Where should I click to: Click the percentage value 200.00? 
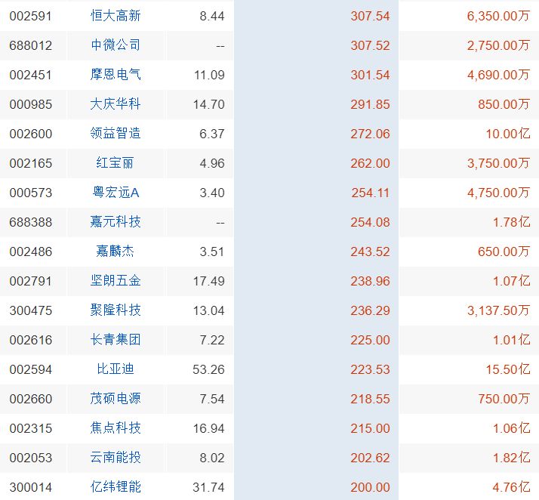(x=370, y=488)
